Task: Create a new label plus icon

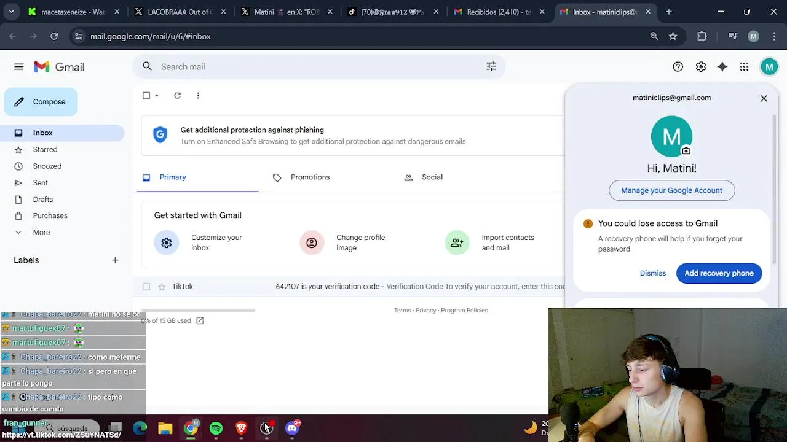Action: 115,260
